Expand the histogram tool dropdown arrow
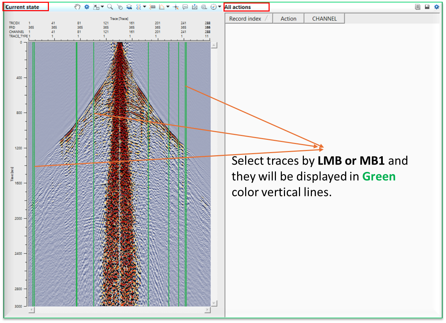Screen dimensions: 446x323 pos(168,7)
